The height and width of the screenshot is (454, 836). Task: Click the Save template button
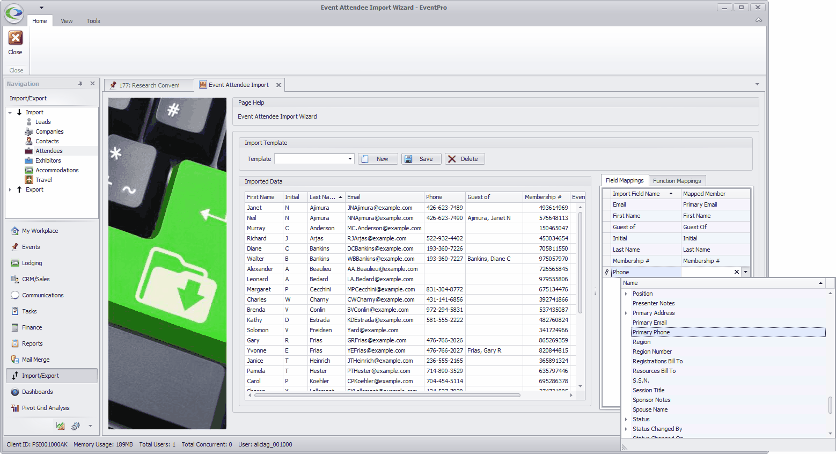(421, 159)
